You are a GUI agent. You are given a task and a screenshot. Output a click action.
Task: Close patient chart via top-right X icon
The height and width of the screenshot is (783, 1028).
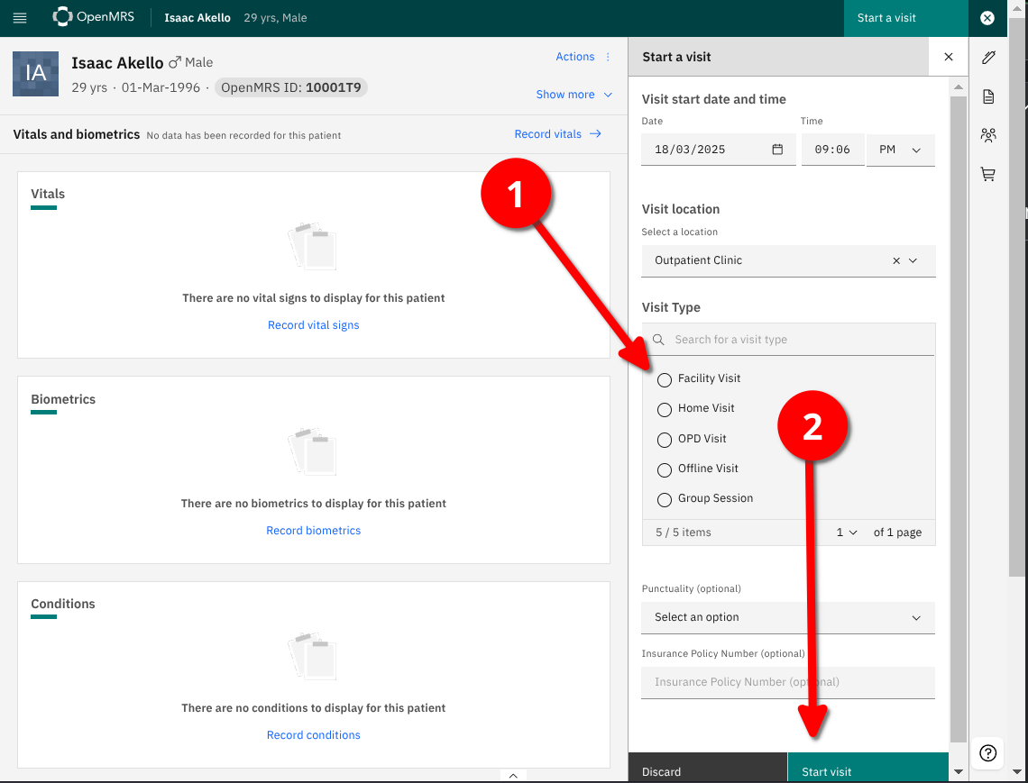[987, 18]
